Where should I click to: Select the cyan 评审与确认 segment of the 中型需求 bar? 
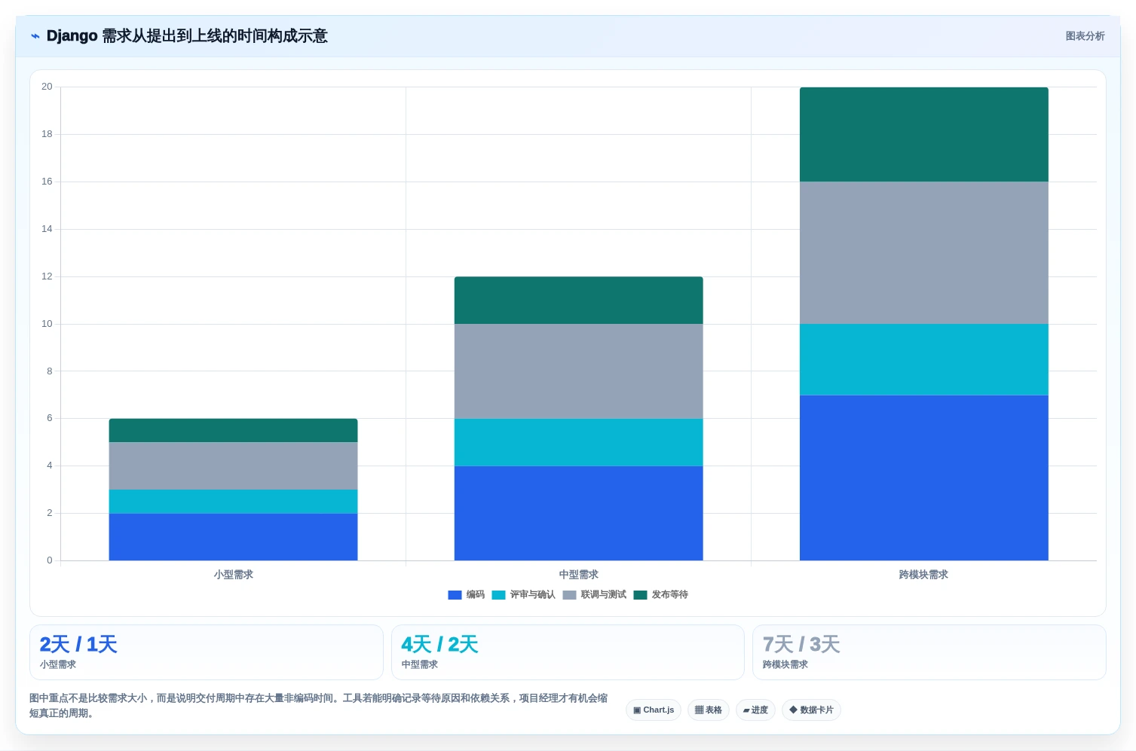(x=578, y=442)
